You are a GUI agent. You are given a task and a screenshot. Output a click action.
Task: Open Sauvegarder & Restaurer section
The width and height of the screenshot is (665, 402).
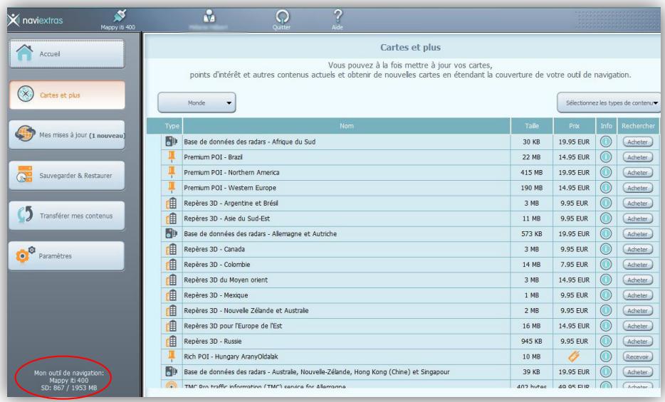tap(67, 175)
